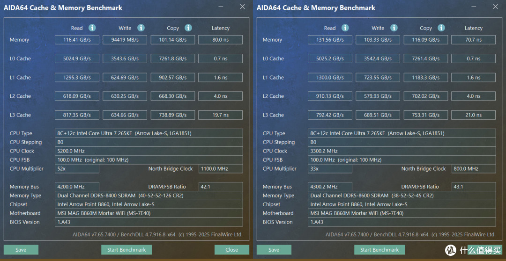Select Memory latency value 70.7 ns
This screenshot has height=261, width=506.
click(473, 40)
